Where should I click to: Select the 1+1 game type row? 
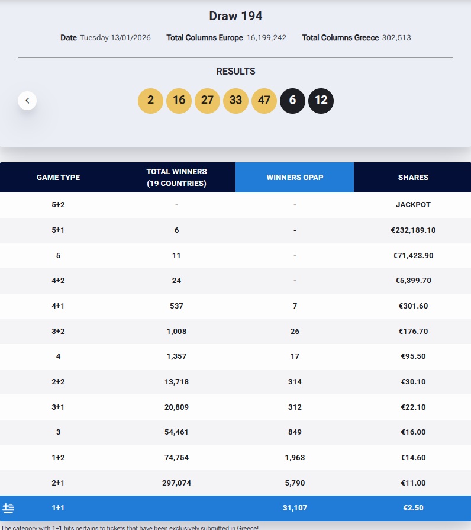(58, 508)
